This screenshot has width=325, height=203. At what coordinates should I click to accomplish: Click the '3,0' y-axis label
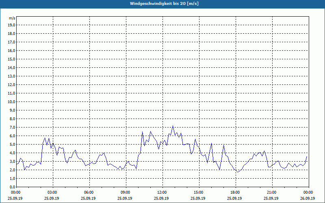pyautogui.click(x=12, y=161)
